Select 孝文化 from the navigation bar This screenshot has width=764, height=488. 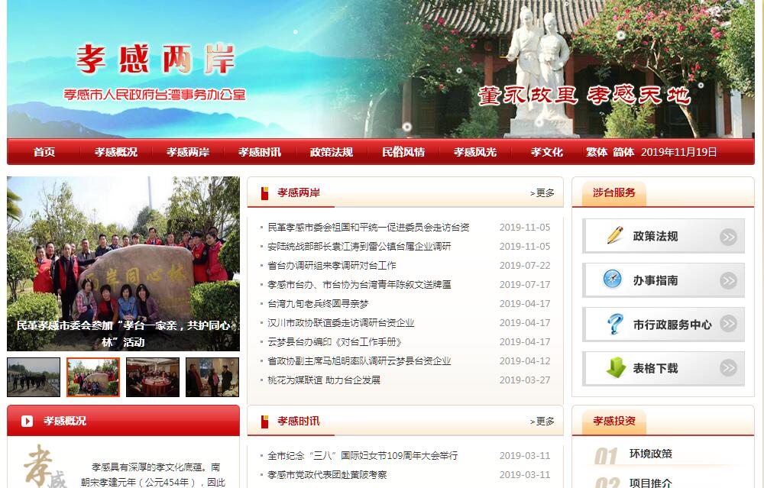(547, 152)
